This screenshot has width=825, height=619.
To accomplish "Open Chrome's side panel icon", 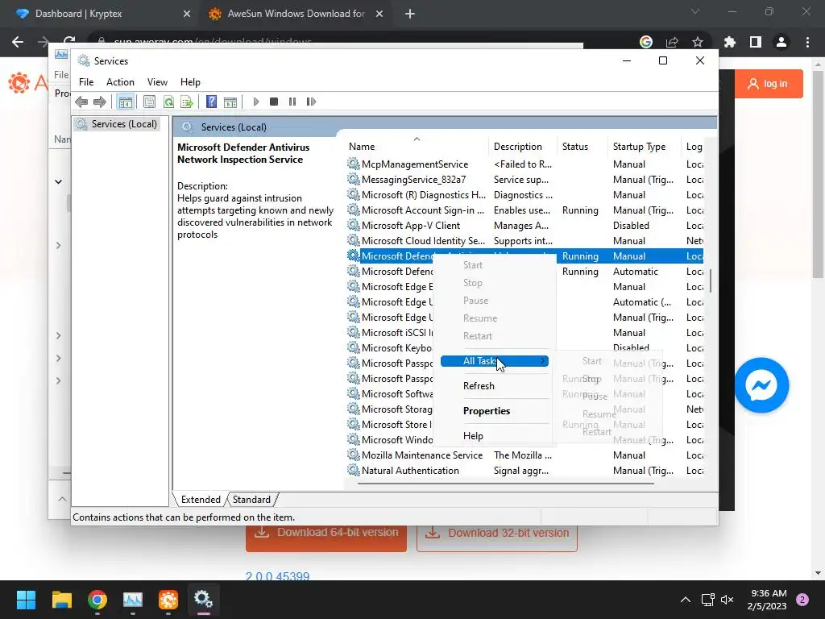I will [x=756, y=42].
